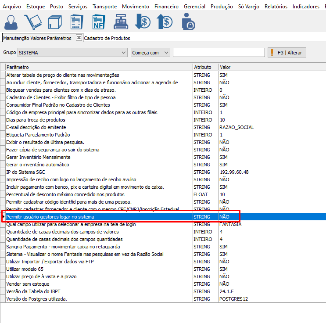Open the cash register icon
Viewport: 326px width, 323px height.
[x=121, y=22]
